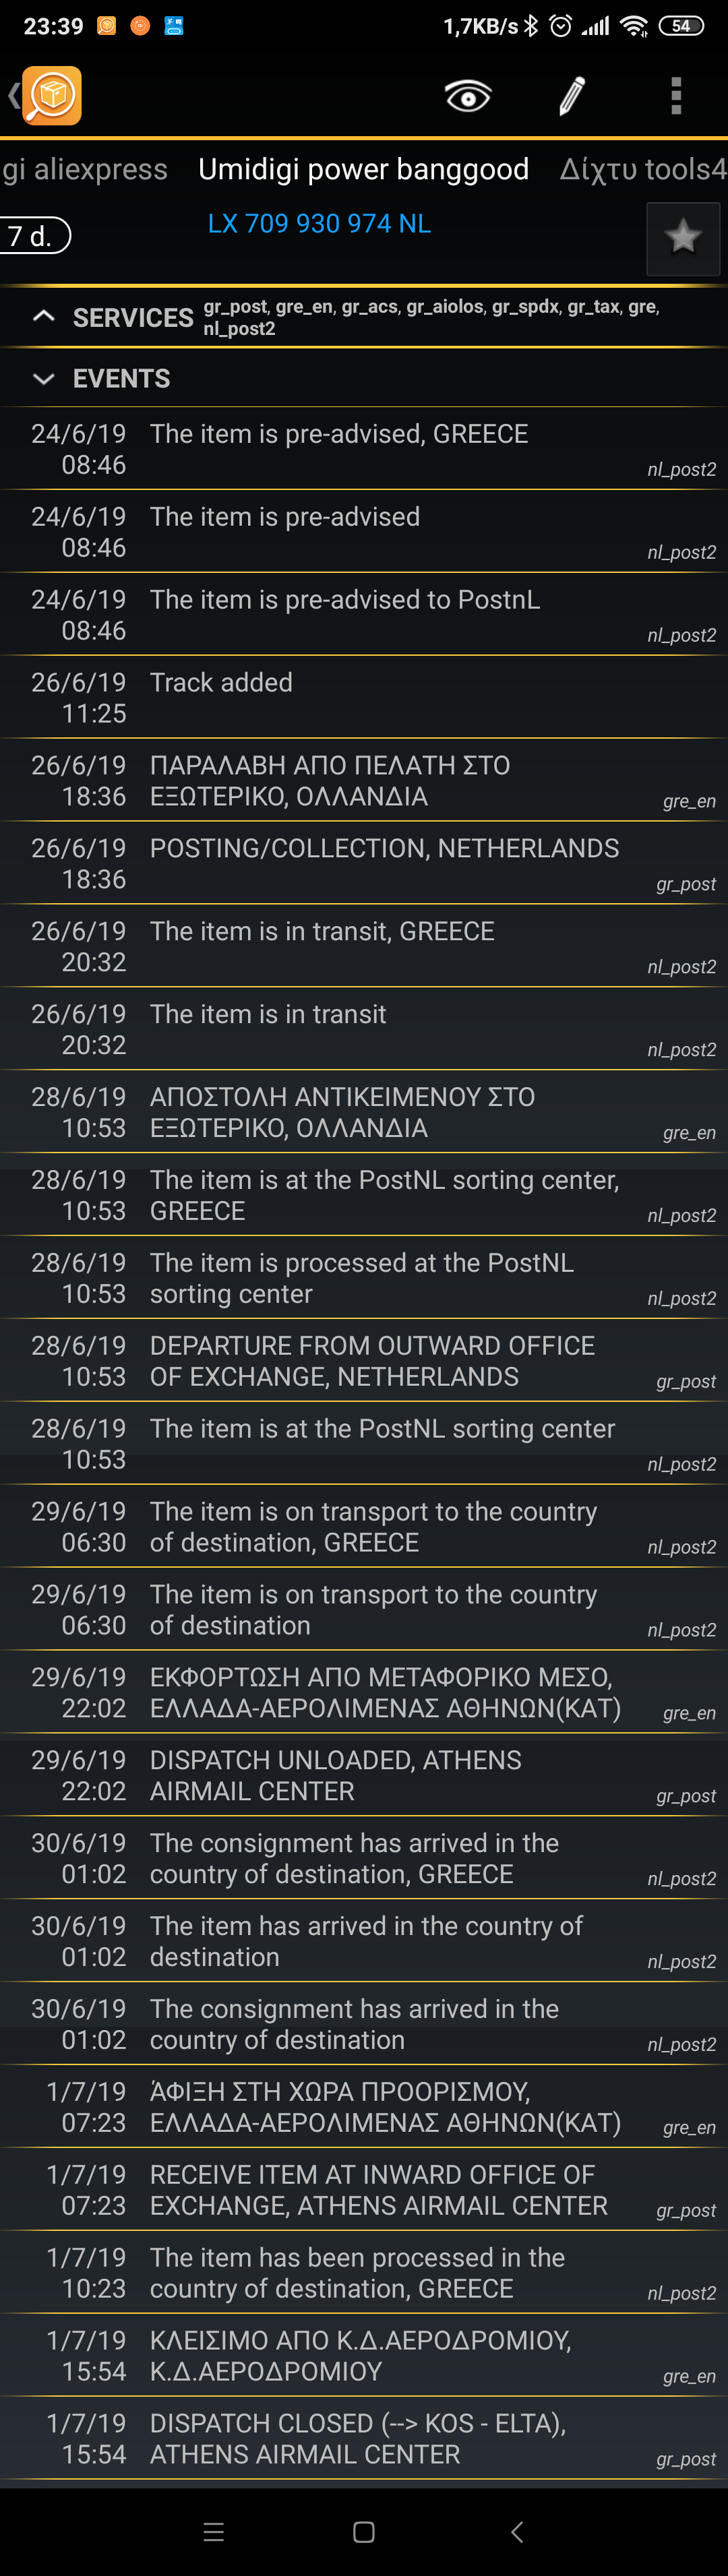Tap the Umidigi power banggood tab title

coord(363,169)
